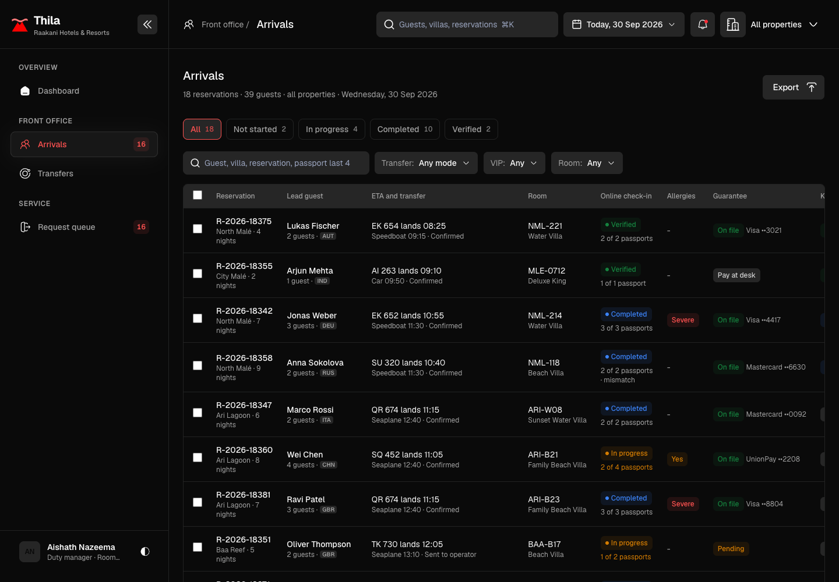Click the Thila logo icon
The height and width of the screenshot is (582, 839).
click(x=20, y=25)
